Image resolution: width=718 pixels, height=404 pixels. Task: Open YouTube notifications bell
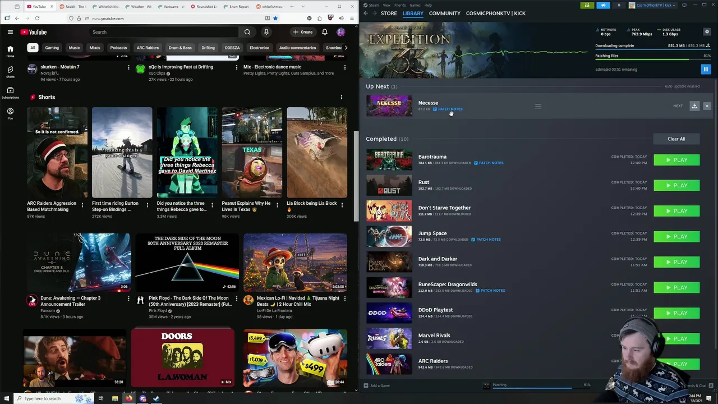[324, 32]
